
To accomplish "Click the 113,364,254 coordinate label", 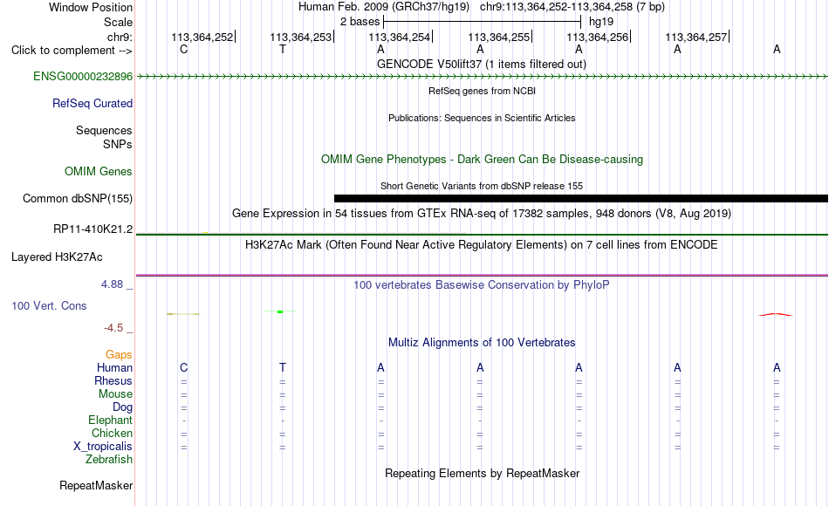I will point(399,37).
